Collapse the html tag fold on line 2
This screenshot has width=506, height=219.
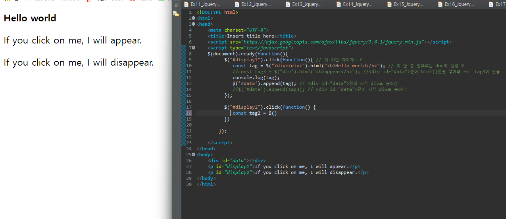(x=193, y=18)
